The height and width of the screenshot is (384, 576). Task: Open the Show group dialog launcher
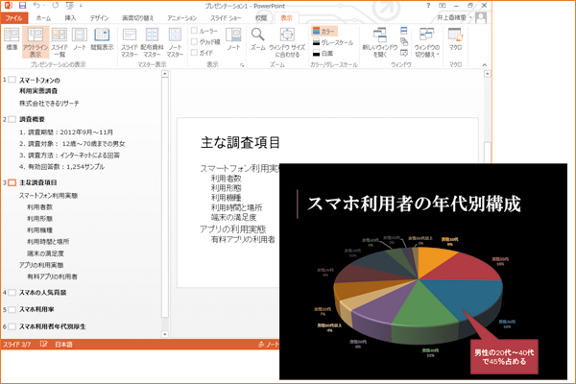[x=242, y=65]
